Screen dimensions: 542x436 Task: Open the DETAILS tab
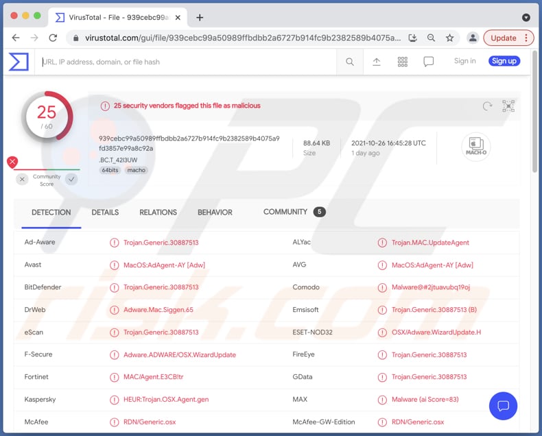coord(105,213)
